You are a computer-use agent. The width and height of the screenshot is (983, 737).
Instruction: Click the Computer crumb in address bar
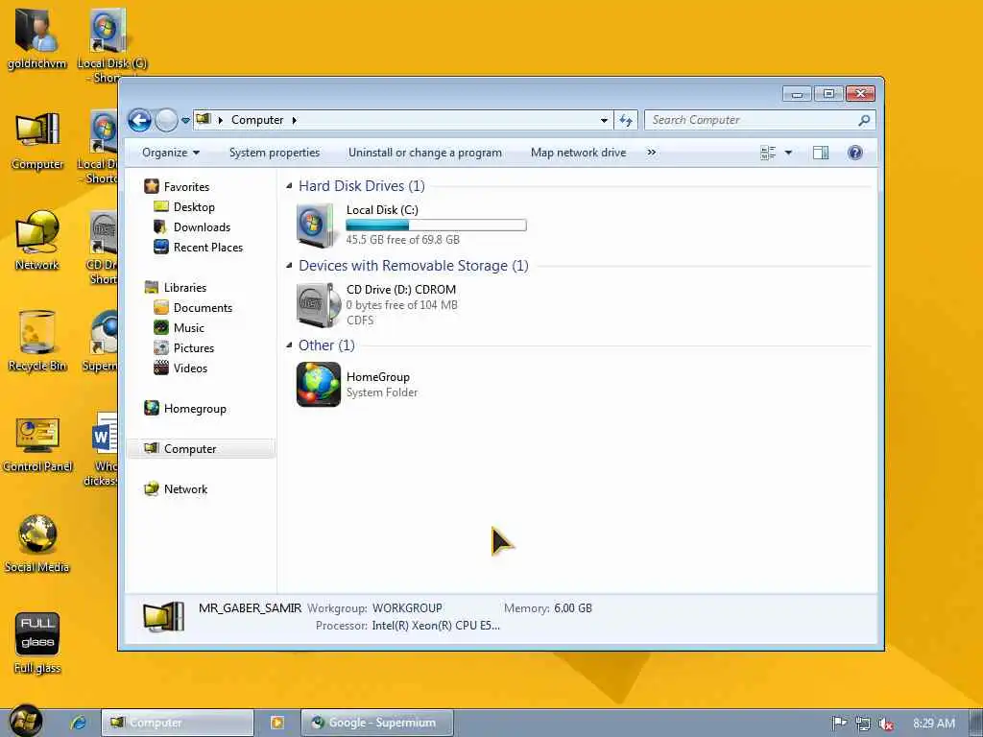pos(257,120)
